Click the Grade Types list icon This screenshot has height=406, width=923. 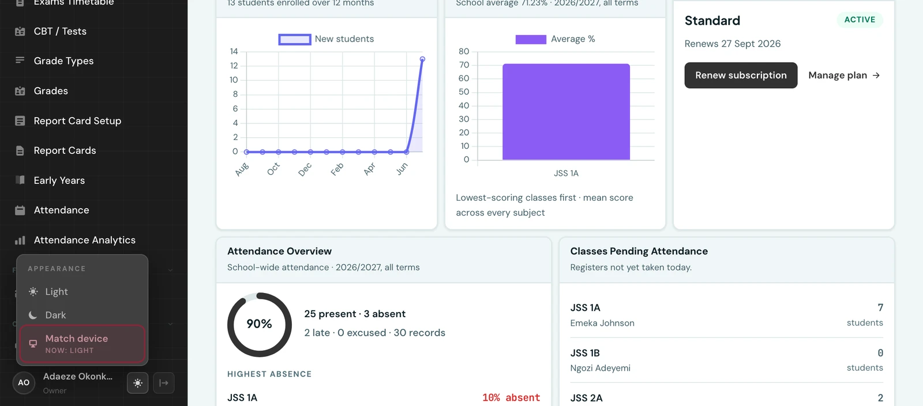tap(20, 61)
